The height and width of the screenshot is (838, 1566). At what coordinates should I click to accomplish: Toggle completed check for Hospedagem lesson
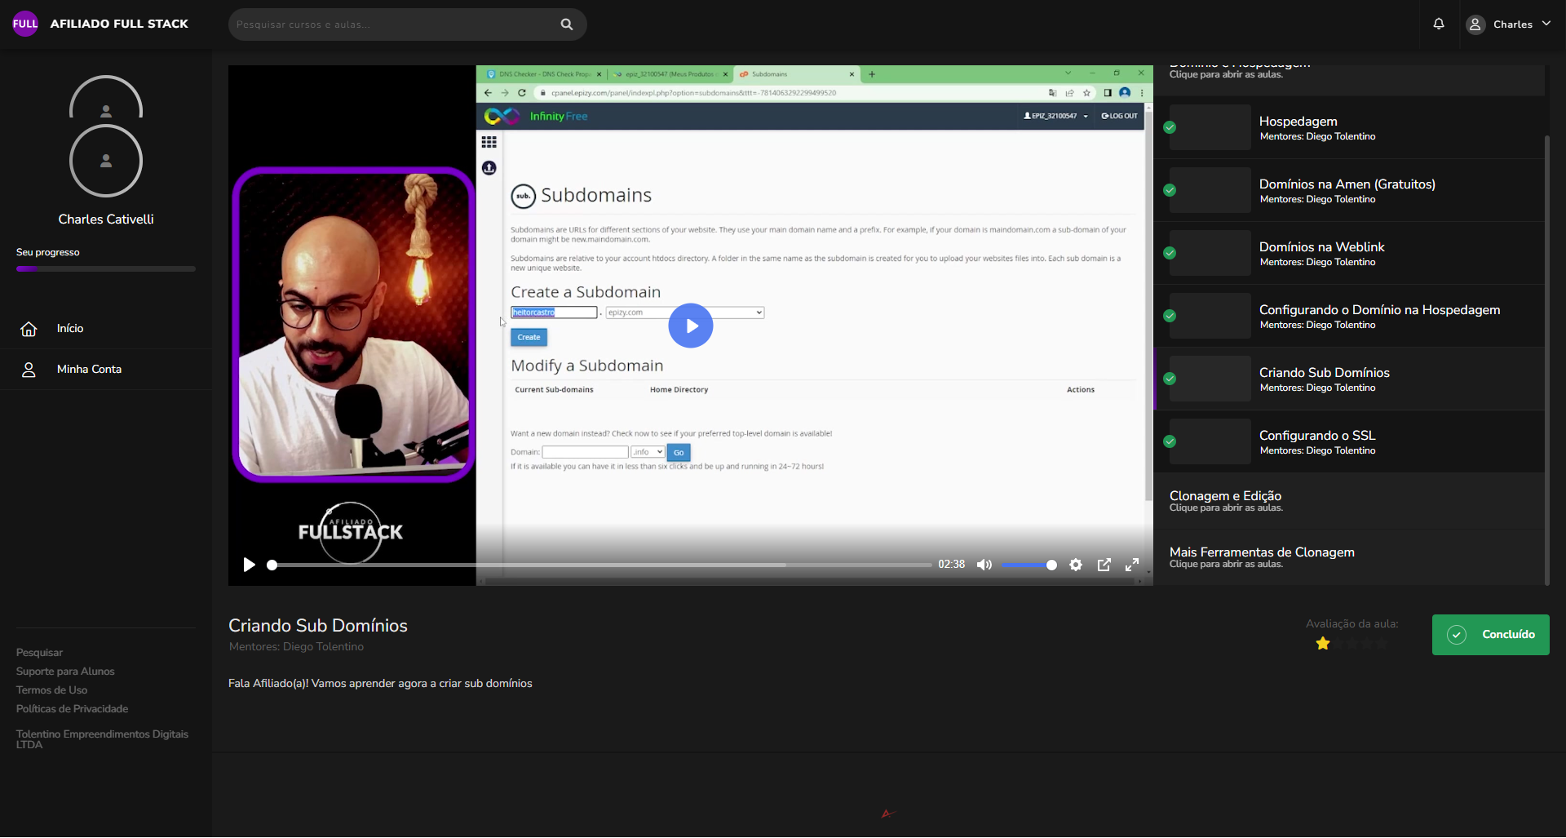click(1170, 127)
